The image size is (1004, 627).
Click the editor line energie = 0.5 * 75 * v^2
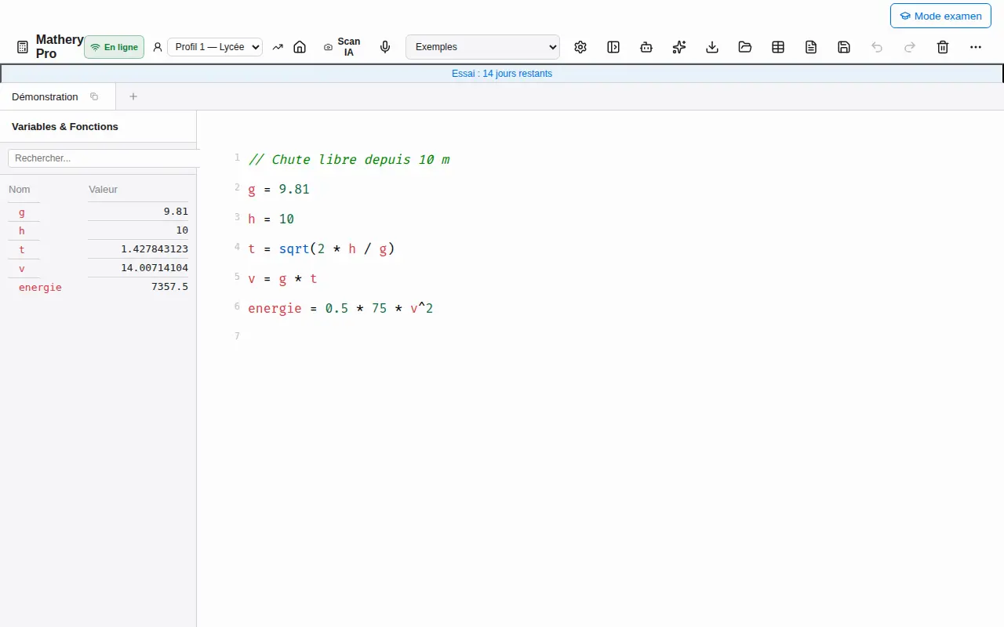(x=340, y=308)
